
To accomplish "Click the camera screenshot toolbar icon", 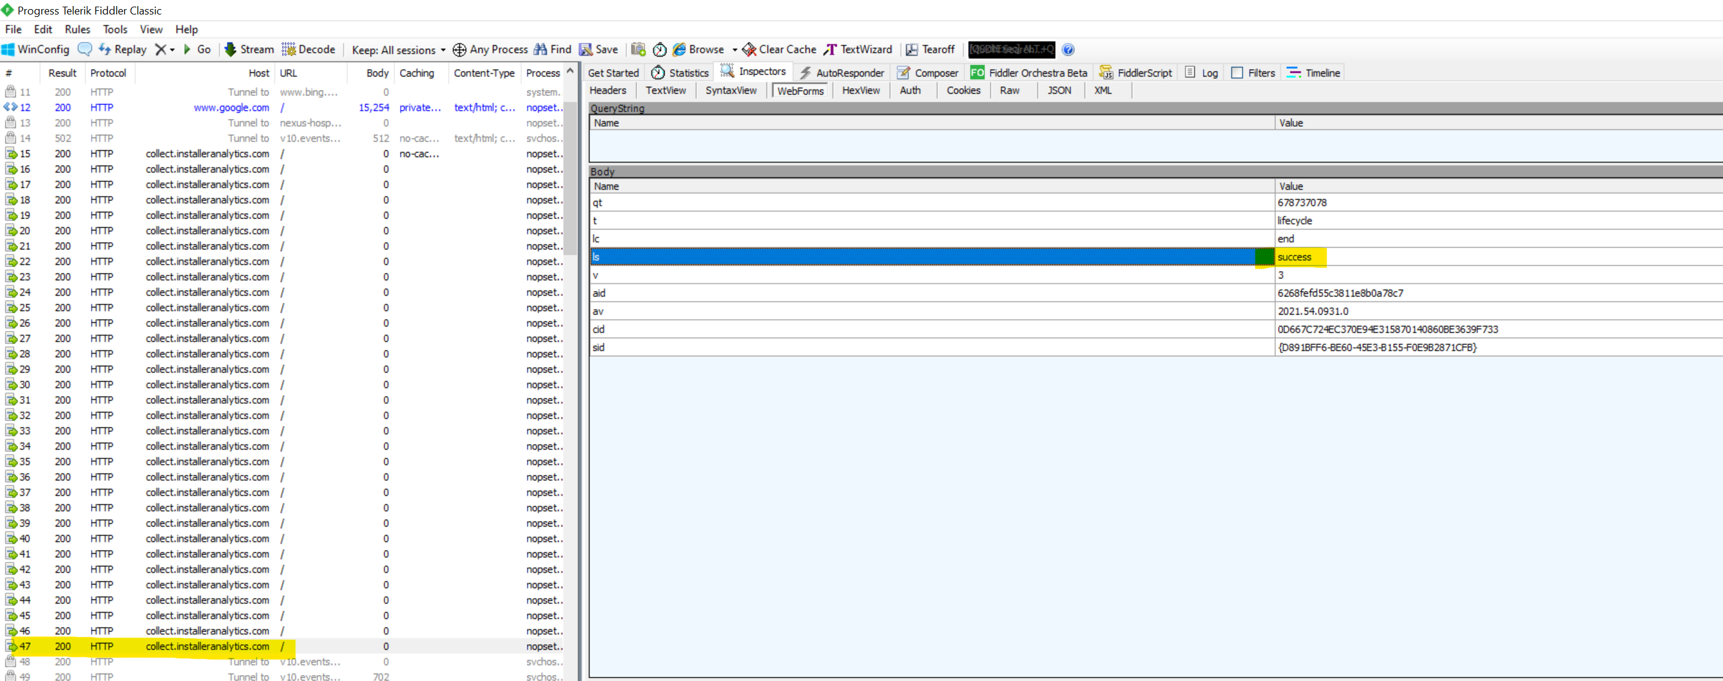I will (638, 50).
